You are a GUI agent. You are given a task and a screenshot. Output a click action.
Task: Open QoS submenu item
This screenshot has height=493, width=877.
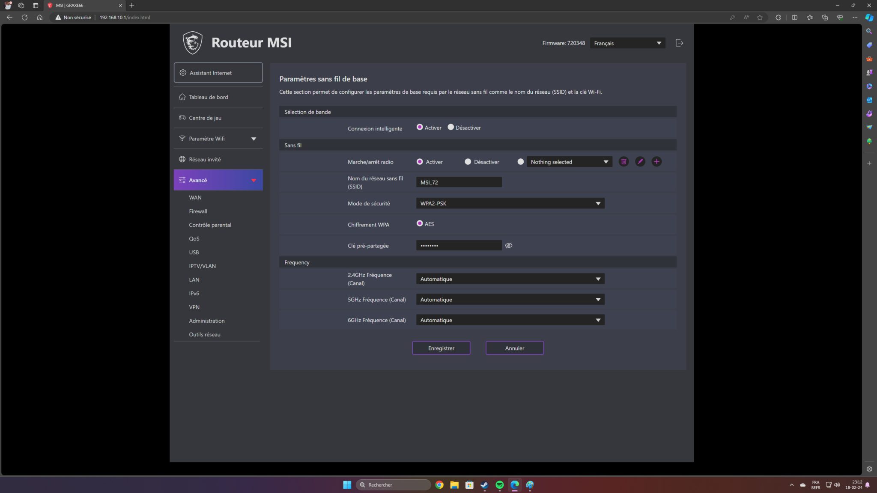coord(194,238)
